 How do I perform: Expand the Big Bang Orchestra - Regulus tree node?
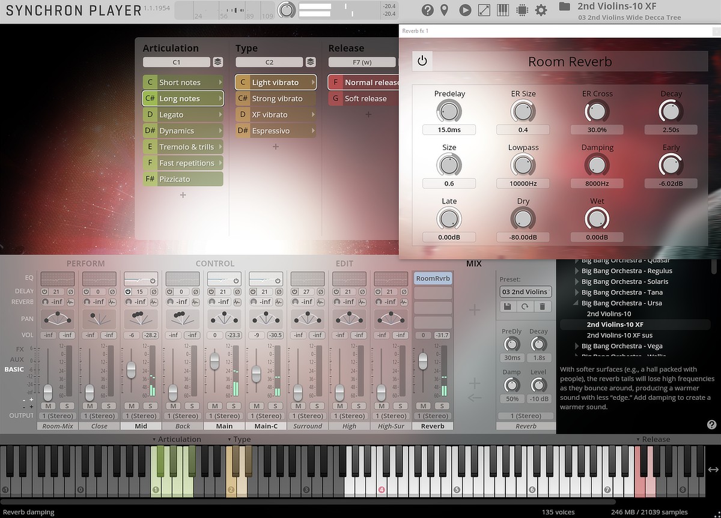(x=577, y=271)
